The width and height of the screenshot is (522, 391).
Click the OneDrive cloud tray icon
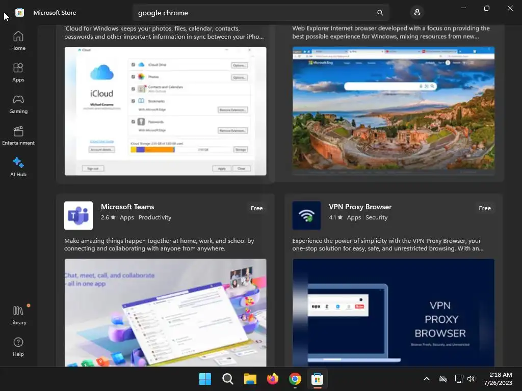coord(443,379)
